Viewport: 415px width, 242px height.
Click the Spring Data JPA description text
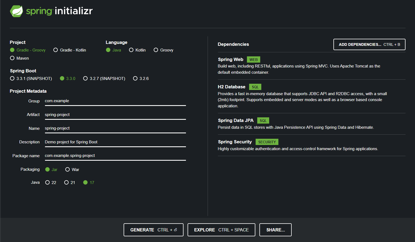296,127
